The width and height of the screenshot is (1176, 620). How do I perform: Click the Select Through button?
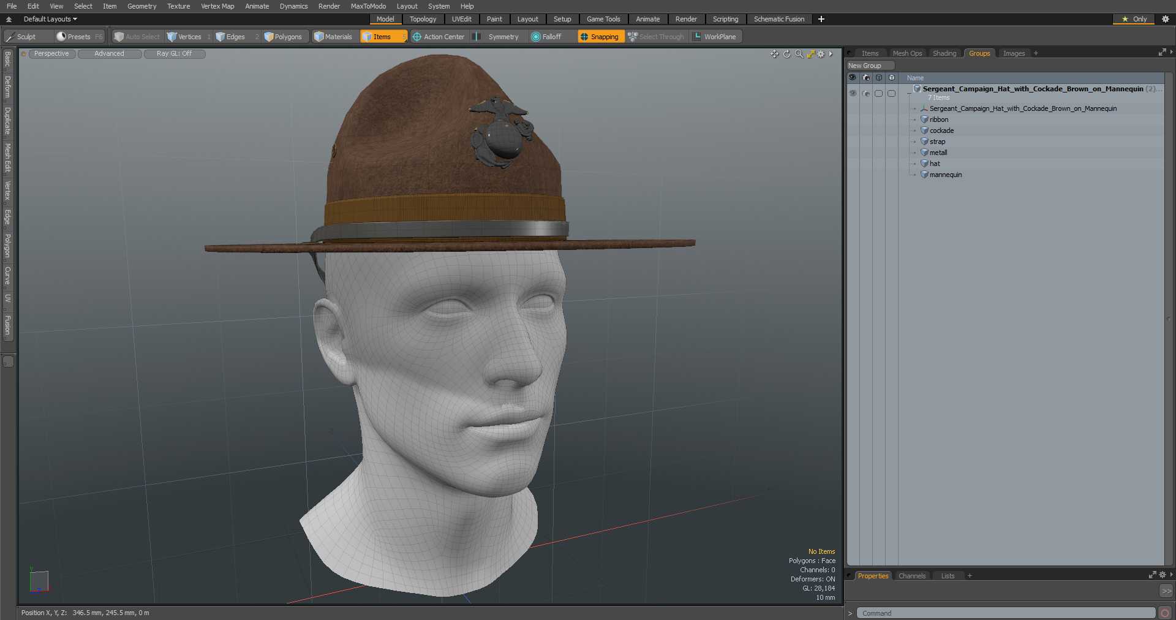pyautogui.click(x=655, y=37)
